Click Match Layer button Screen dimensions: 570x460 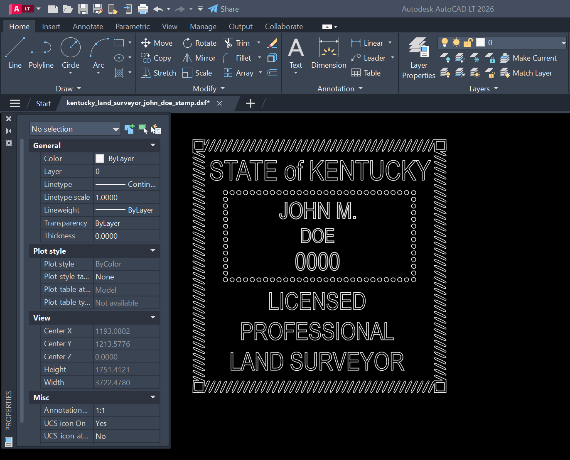[526, 73]
